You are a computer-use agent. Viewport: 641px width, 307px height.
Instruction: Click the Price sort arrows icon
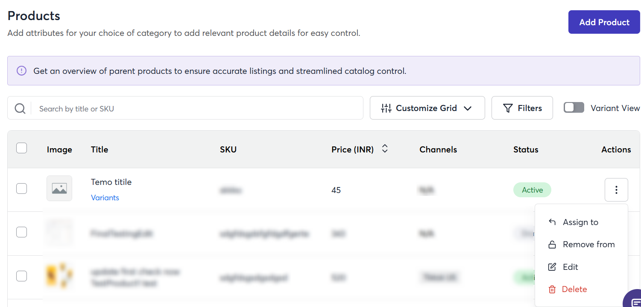pos(385,149)
